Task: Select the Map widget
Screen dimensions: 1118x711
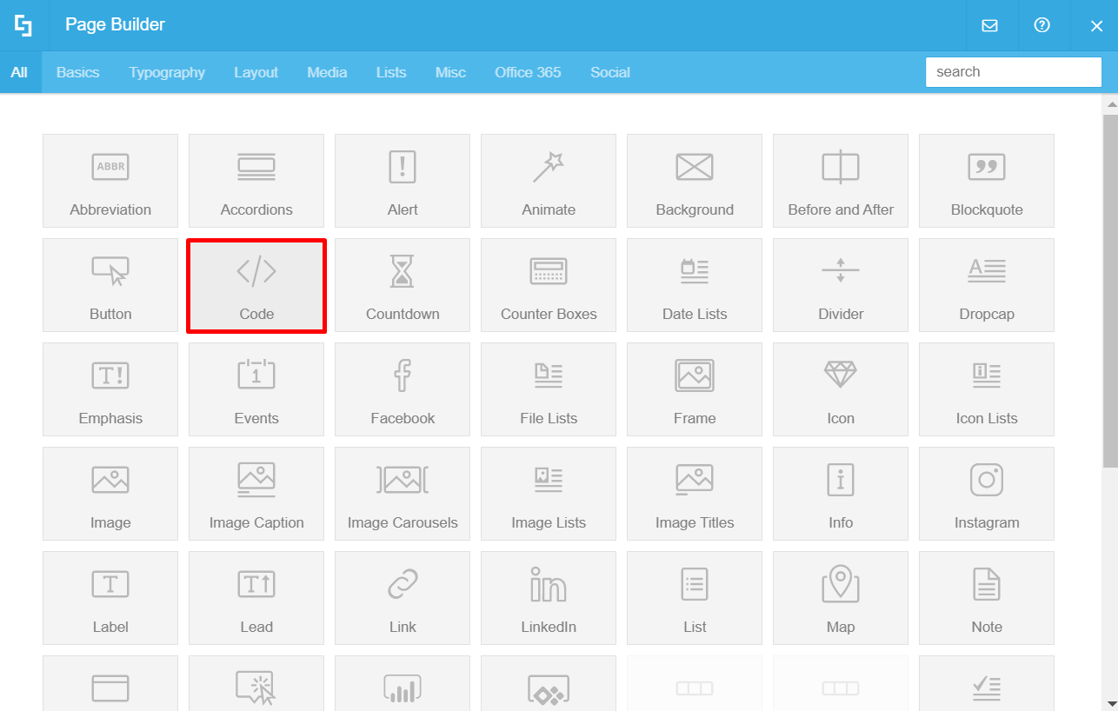Action: [x=840, y=598]
